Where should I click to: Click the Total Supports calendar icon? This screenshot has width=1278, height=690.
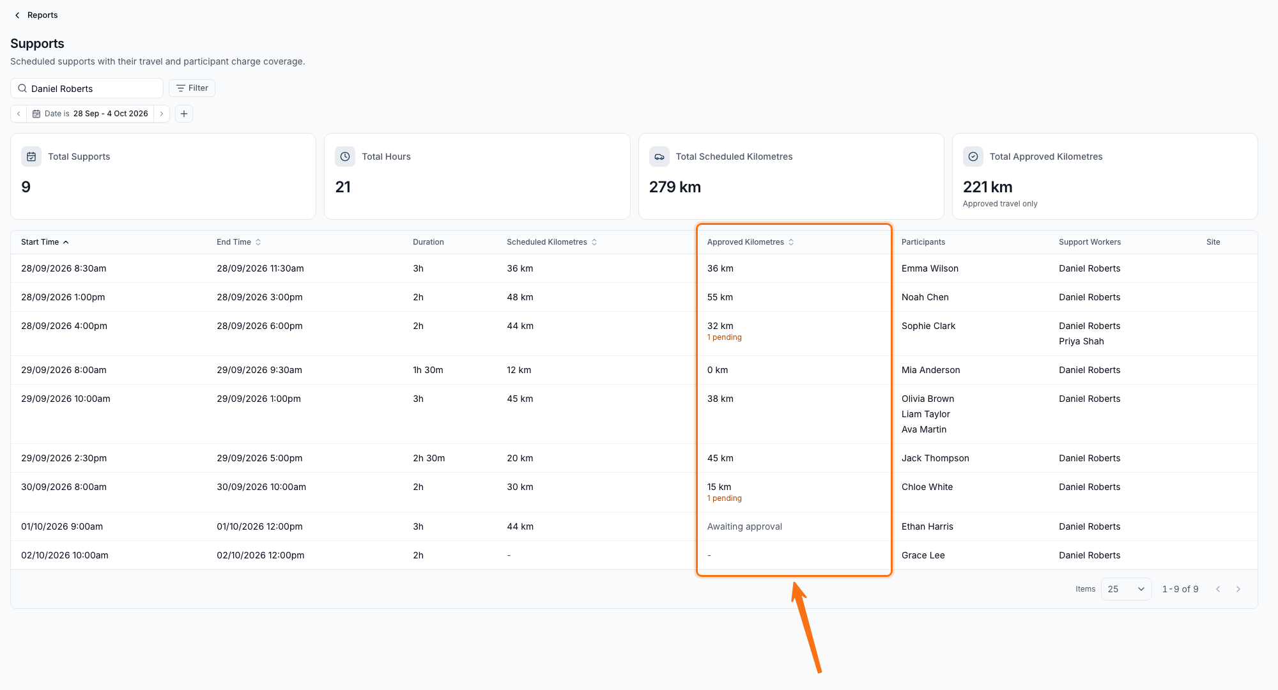[31, 157]
